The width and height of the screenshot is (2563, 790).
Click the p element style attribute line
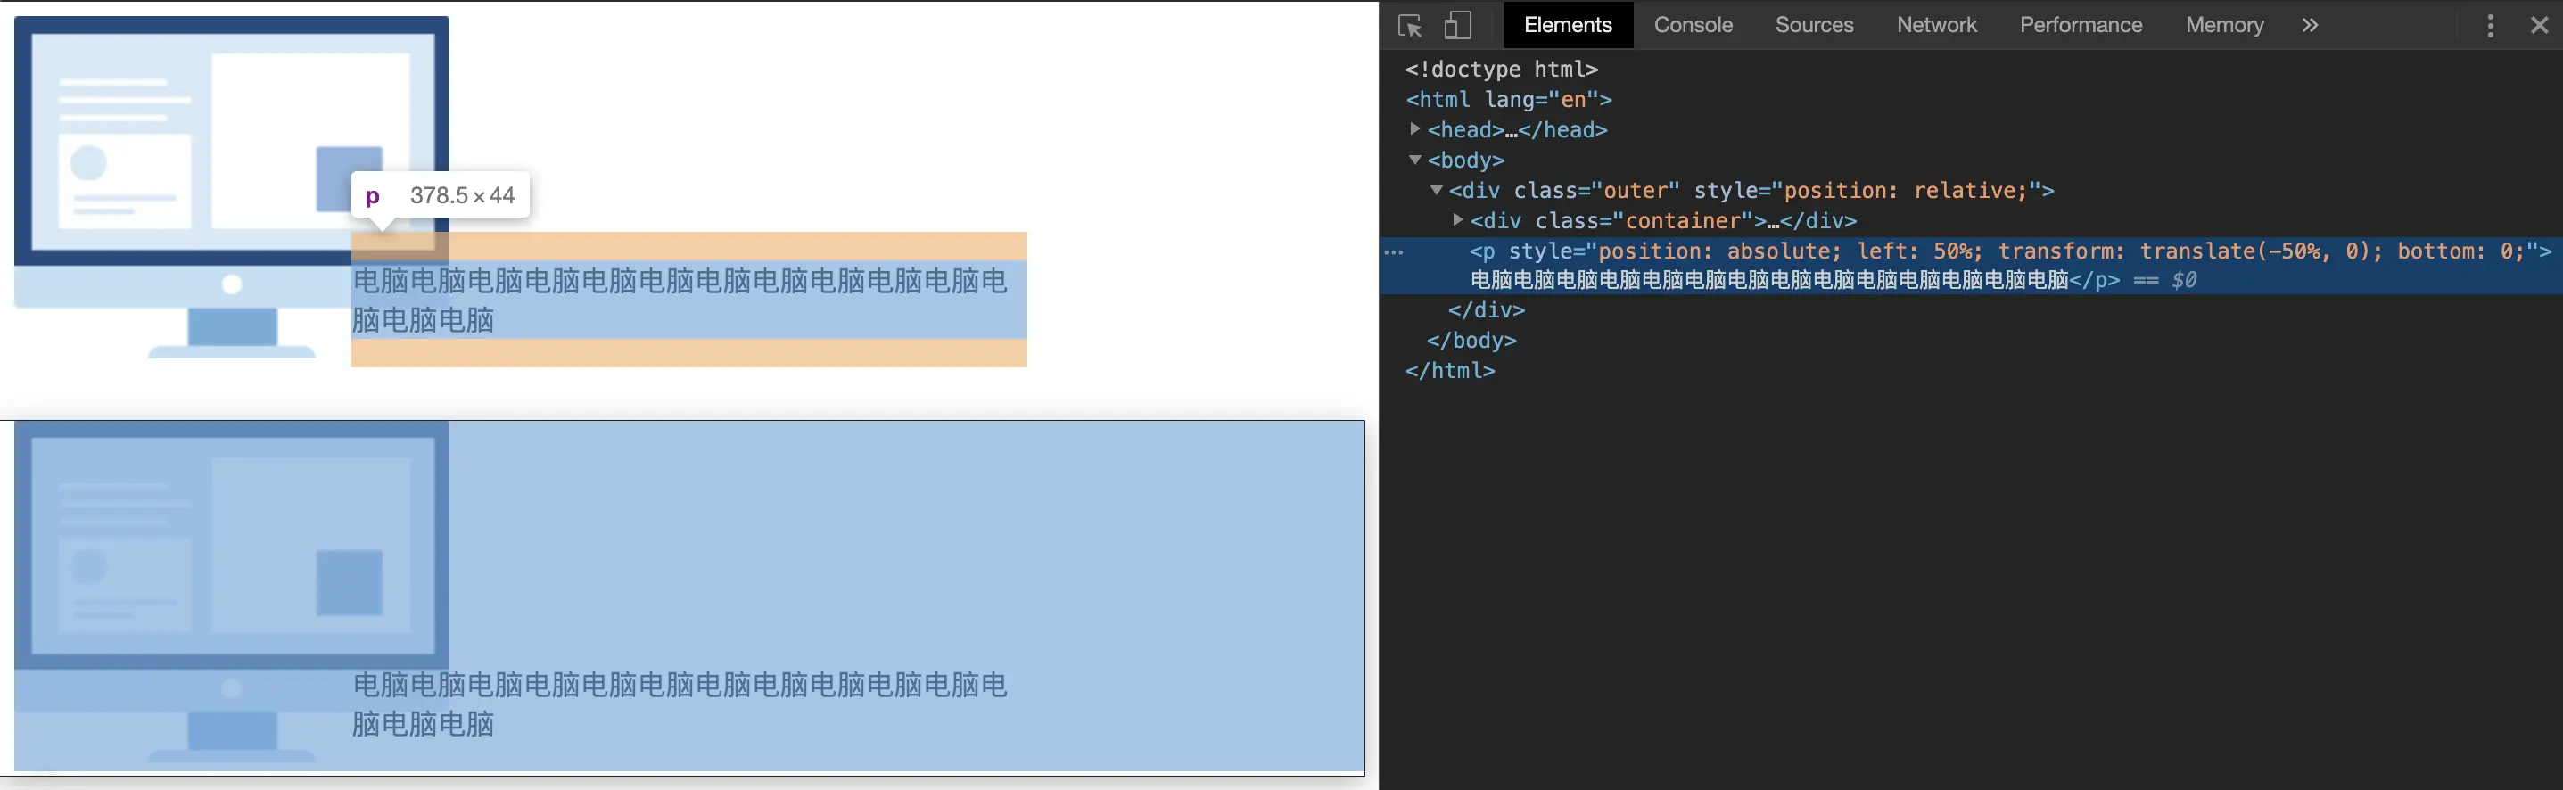tap(2010, 251)
